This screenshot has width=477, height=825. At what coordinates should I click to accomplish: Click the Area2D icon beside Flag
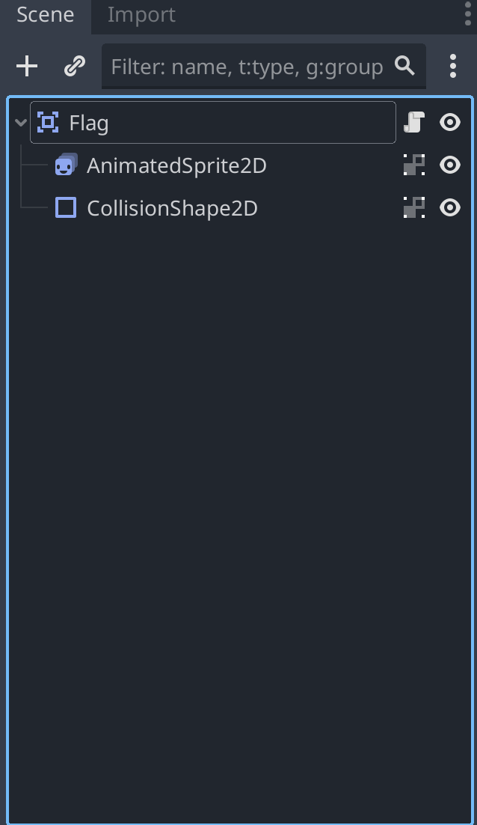point(48,122)
